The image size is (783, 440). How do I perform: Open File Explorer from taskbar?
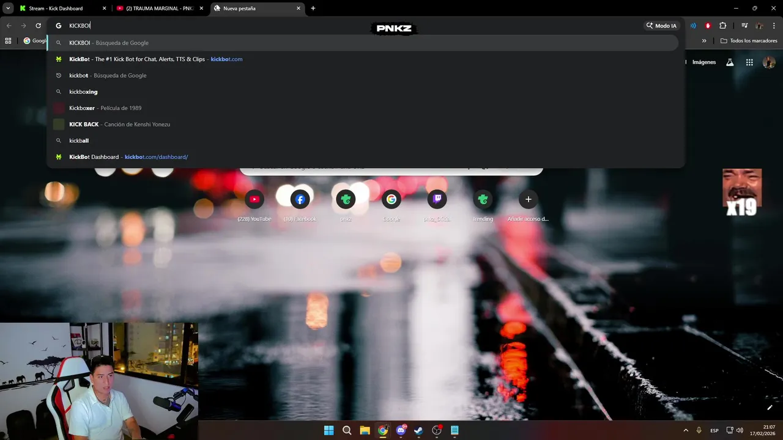(x=365, y=430)
